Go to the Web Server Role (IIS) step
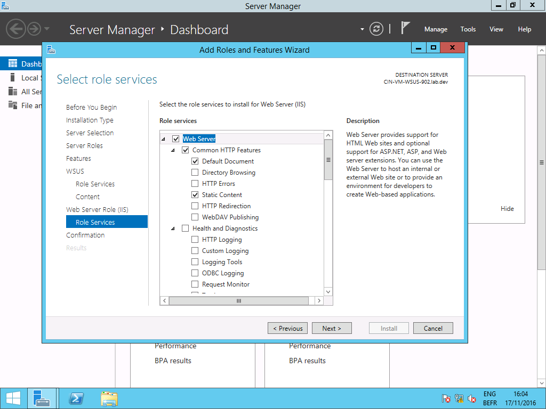Image resolution: width=546 pixels, height=409 pixels. pos(97,209)
